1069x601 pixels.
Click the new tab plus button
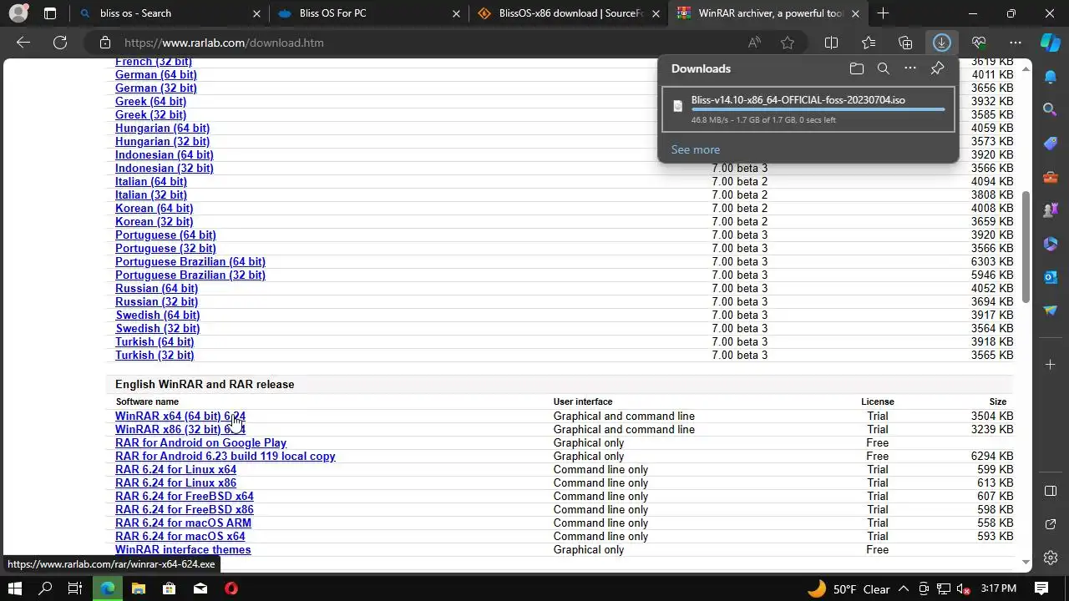point(883,13)
